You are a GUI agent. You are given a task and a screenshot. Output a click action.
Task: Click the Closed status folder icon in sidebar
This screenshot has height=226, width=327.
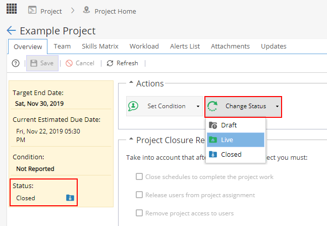pos(70,198)
